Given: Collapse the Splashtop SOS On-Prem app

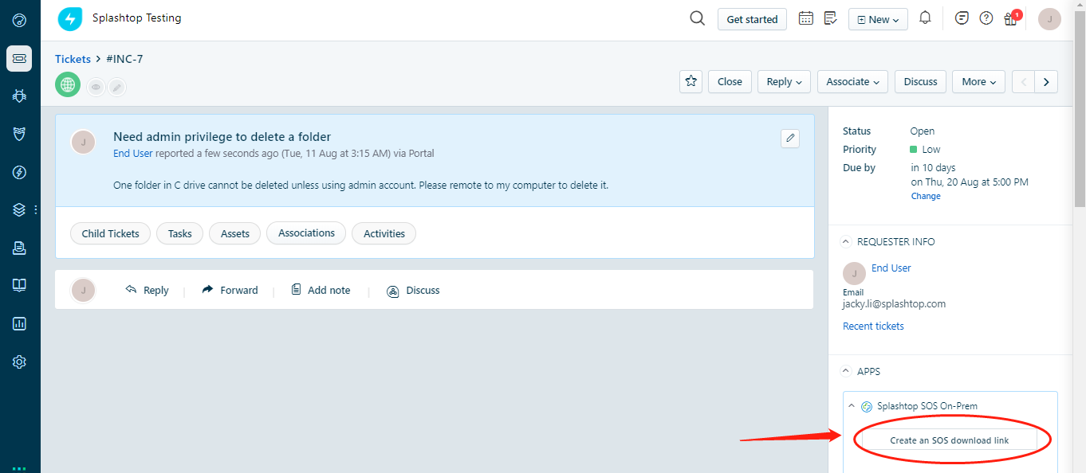Looking at the screenshot, I should 852,405.
